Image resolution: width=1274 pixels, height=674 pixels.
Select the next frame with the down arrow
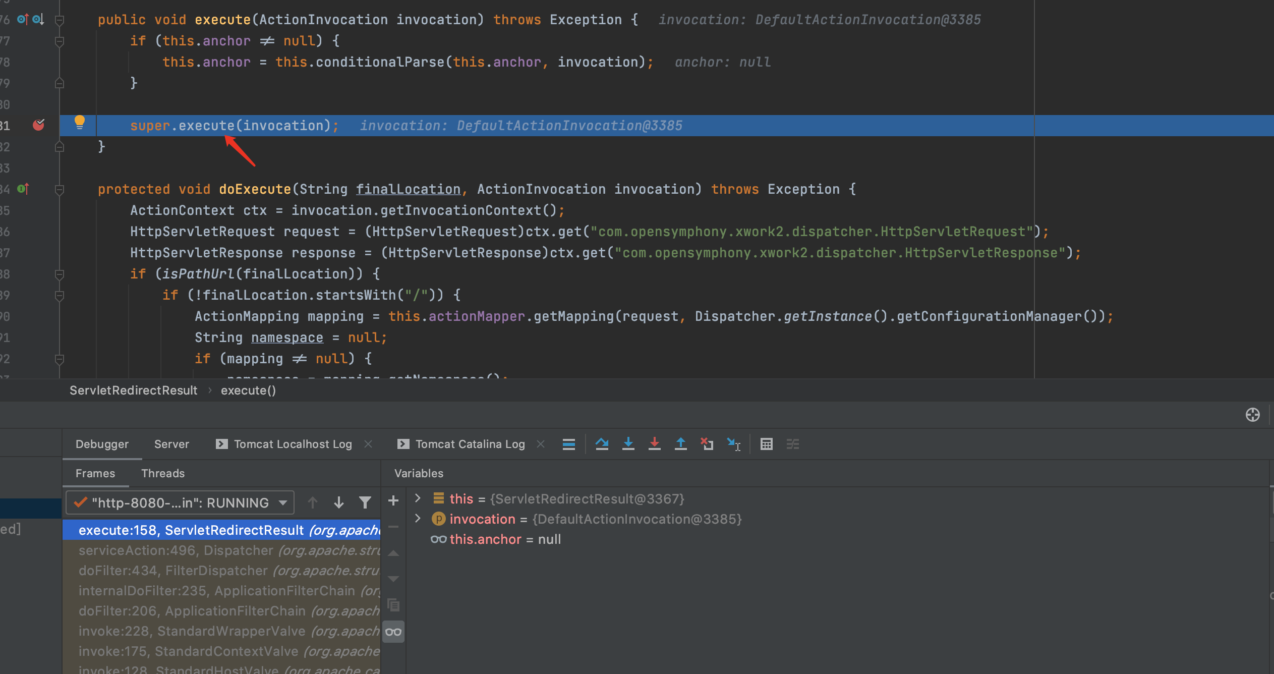click(x=339, y=502)
